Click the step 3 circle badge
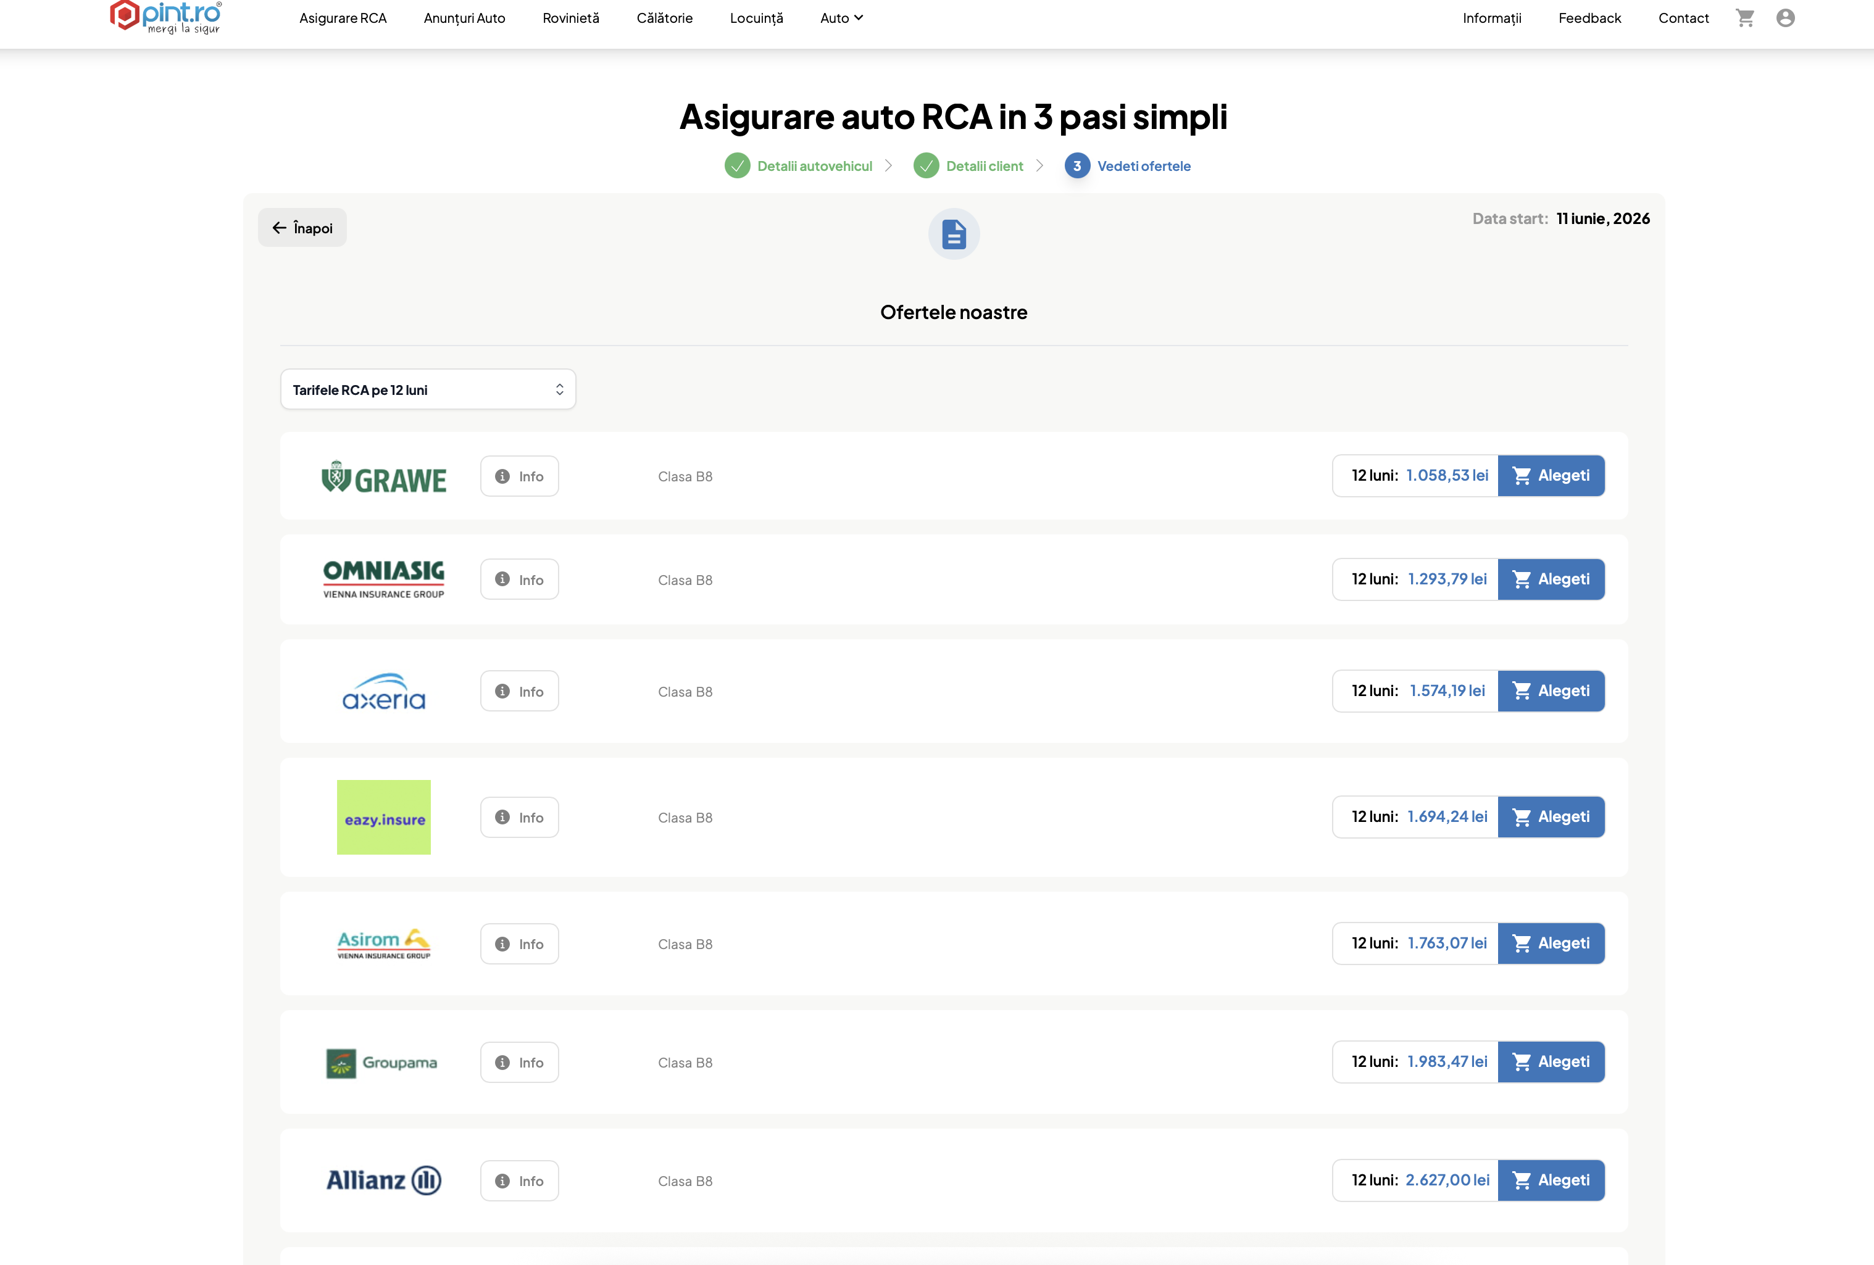 [1077, 166]
